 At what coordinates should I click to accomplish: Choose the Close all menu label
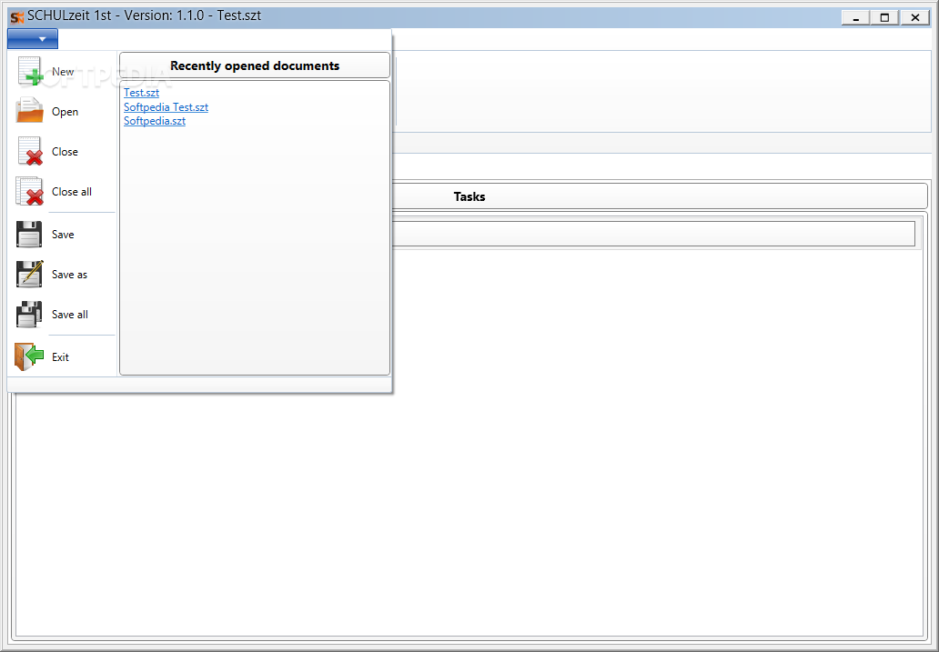[72, 192]
